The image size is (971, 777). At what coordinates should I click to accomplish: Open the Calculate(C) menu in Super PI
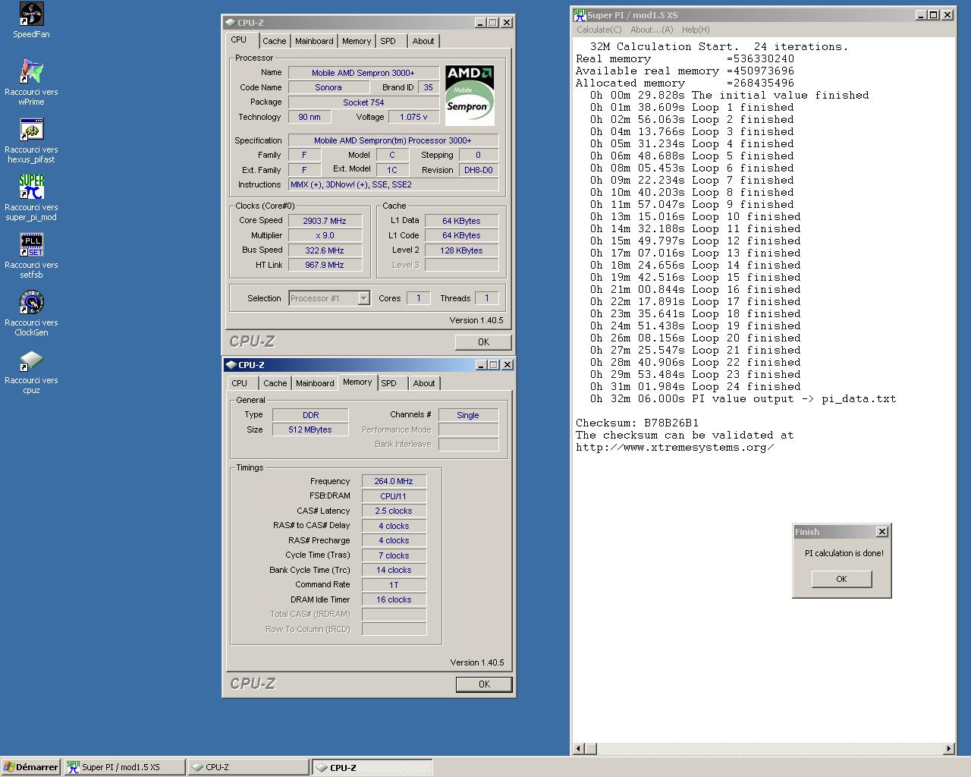click(599, 30)
